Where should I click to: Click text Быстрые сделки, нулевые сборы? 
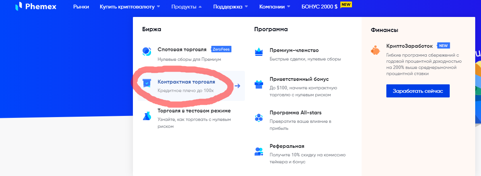pos(305,59)
